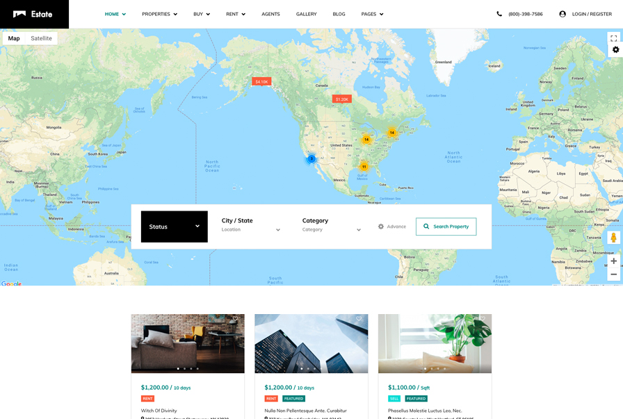Click the Street View pegman icon

613,238
